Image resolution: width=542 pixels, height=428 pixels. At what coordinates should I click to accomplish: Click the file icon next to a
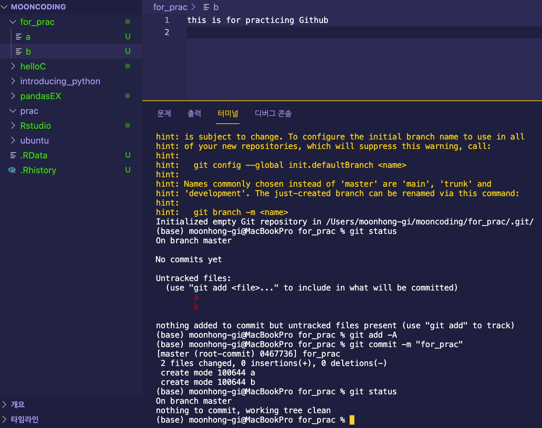[19, 37]
